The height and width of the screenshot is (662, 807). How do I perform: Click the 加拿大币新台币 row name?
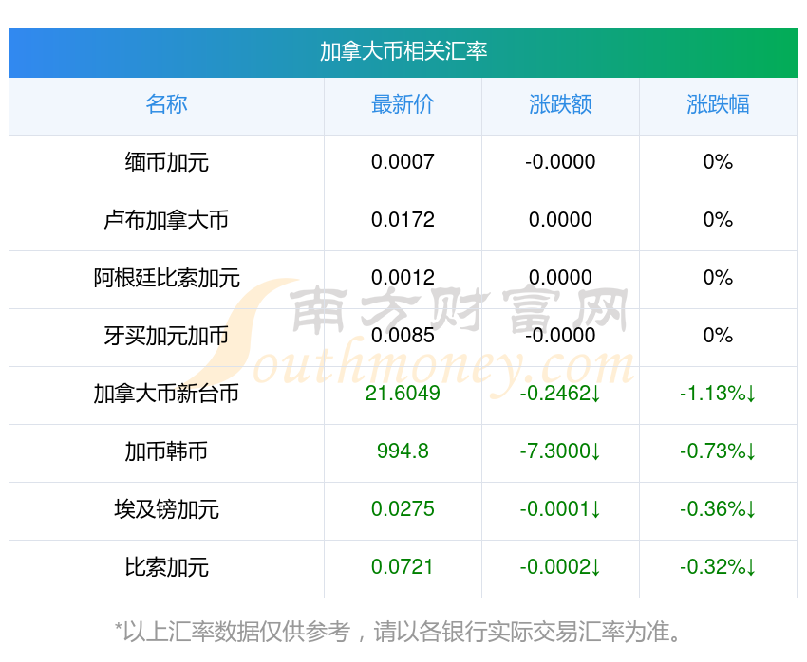tap(167, 394)
